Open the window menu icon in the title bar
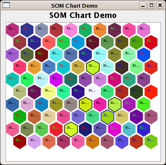 point(6,5)
